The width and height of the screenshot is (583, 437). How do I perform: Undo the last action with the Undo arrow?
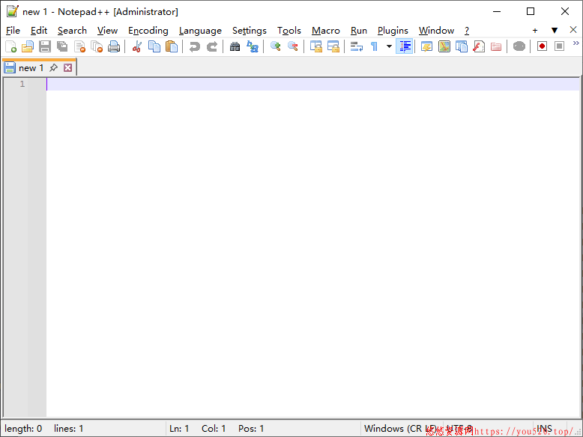pyautogui.click(x=194, y=47)
